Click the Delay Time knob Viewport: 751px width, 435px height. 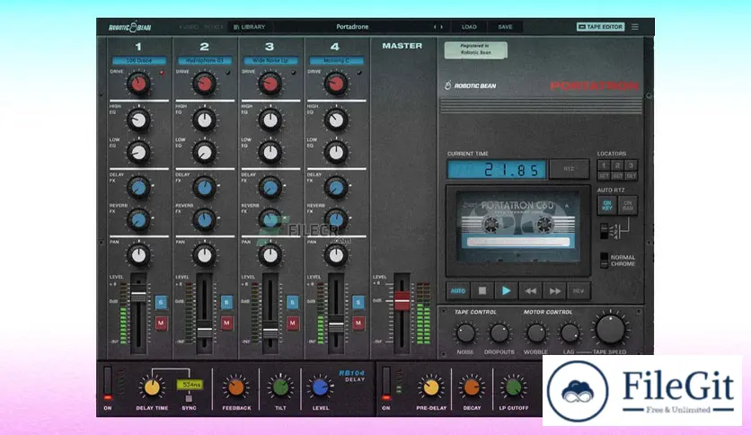[152, 387]
